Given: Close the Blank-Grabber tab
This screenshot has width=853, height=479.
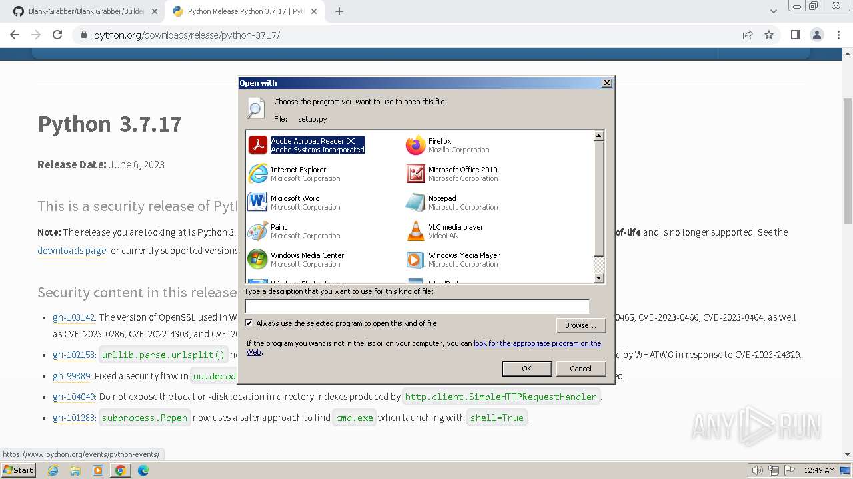Looking at the screenshot, I should click(154, 11).
